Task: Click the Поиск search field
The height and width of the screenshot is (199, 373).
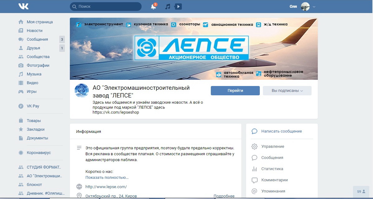Action: 106,7
